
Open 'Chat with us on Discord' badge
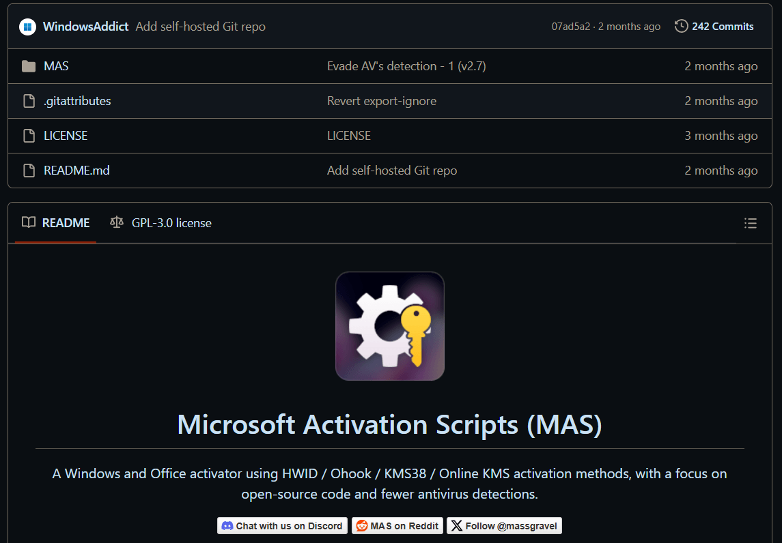(282, 525)
